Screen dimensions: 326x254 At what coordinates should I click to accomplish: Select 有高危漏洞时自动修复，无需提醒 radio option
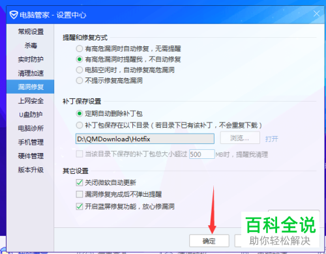(x=80, y=48)
